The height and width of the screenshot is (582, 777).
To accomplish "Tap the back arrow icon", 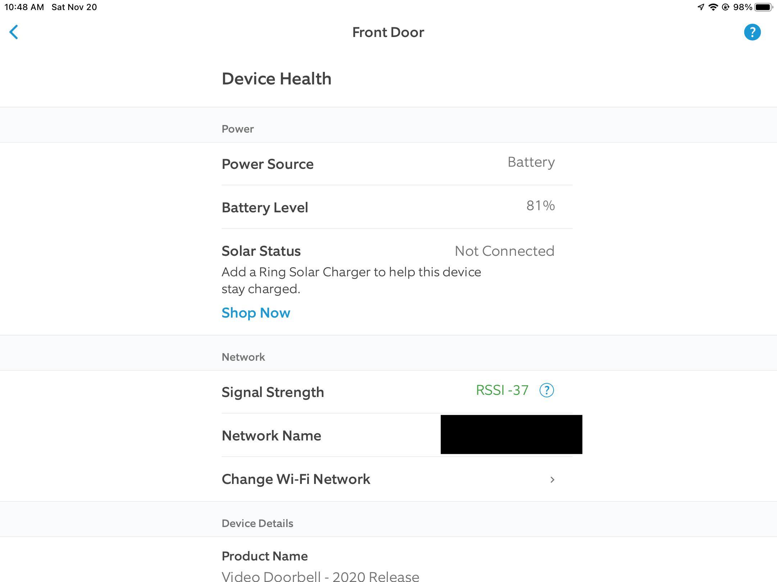I will [14, 32].
